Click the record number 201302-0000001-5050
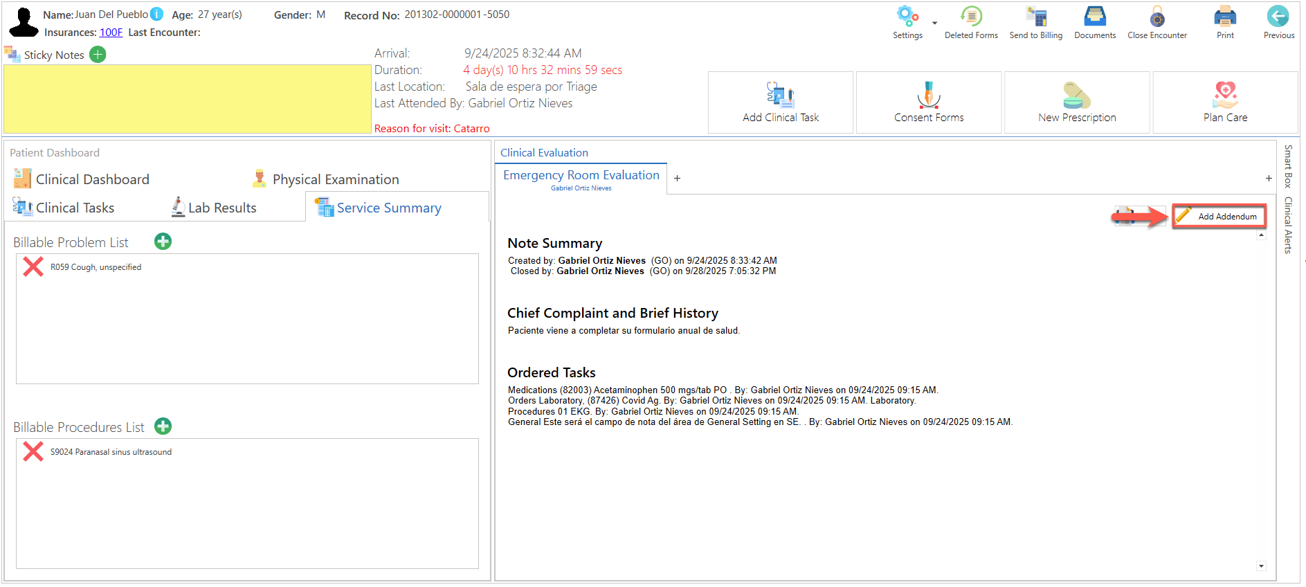 tap(457, 15)
